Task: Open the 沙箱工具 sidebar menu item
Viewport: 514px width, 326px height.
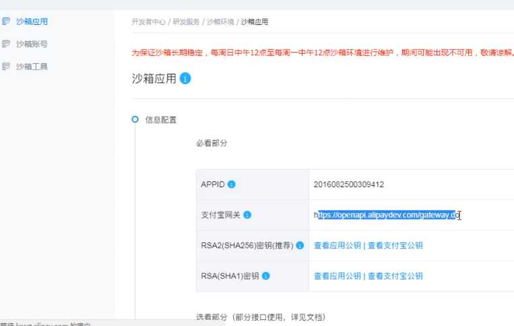Action: [x=32, y=67]
